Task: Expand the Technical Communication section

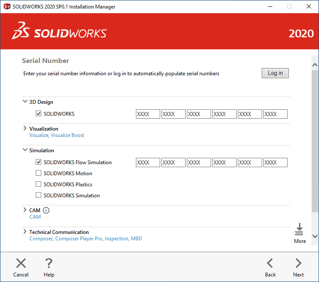Action: pyautogui.click(x=25, y=232)
